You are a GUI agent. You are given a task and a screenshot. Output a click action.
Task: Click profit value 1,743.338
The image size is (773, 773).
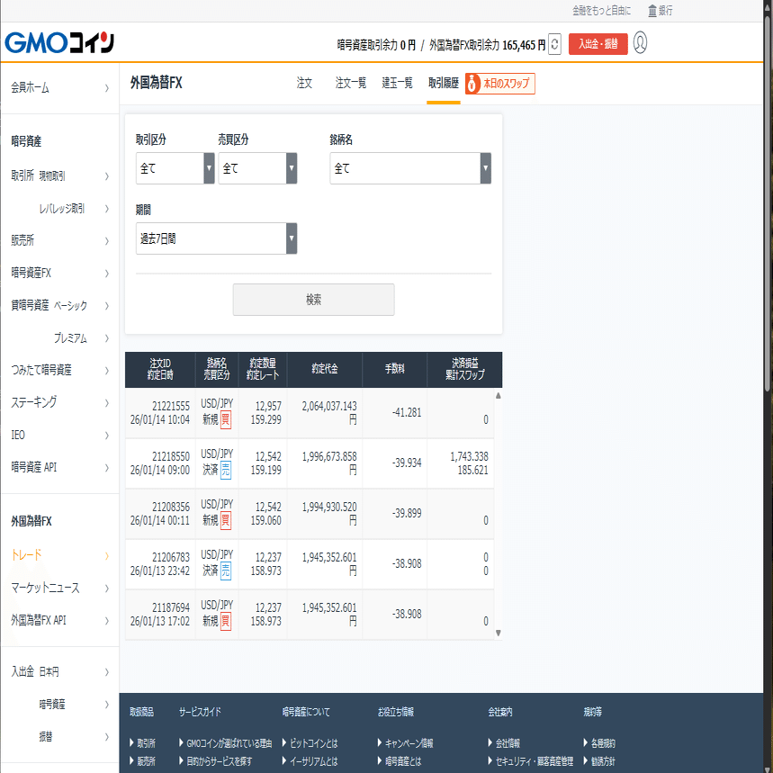[x=469, y=456]
